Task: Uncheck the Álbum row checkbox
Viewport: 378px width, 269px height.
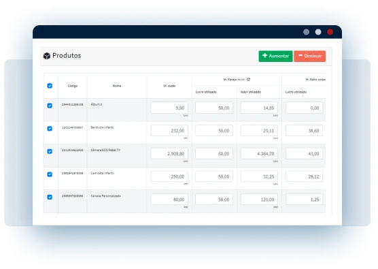Action: pos(50,106)
